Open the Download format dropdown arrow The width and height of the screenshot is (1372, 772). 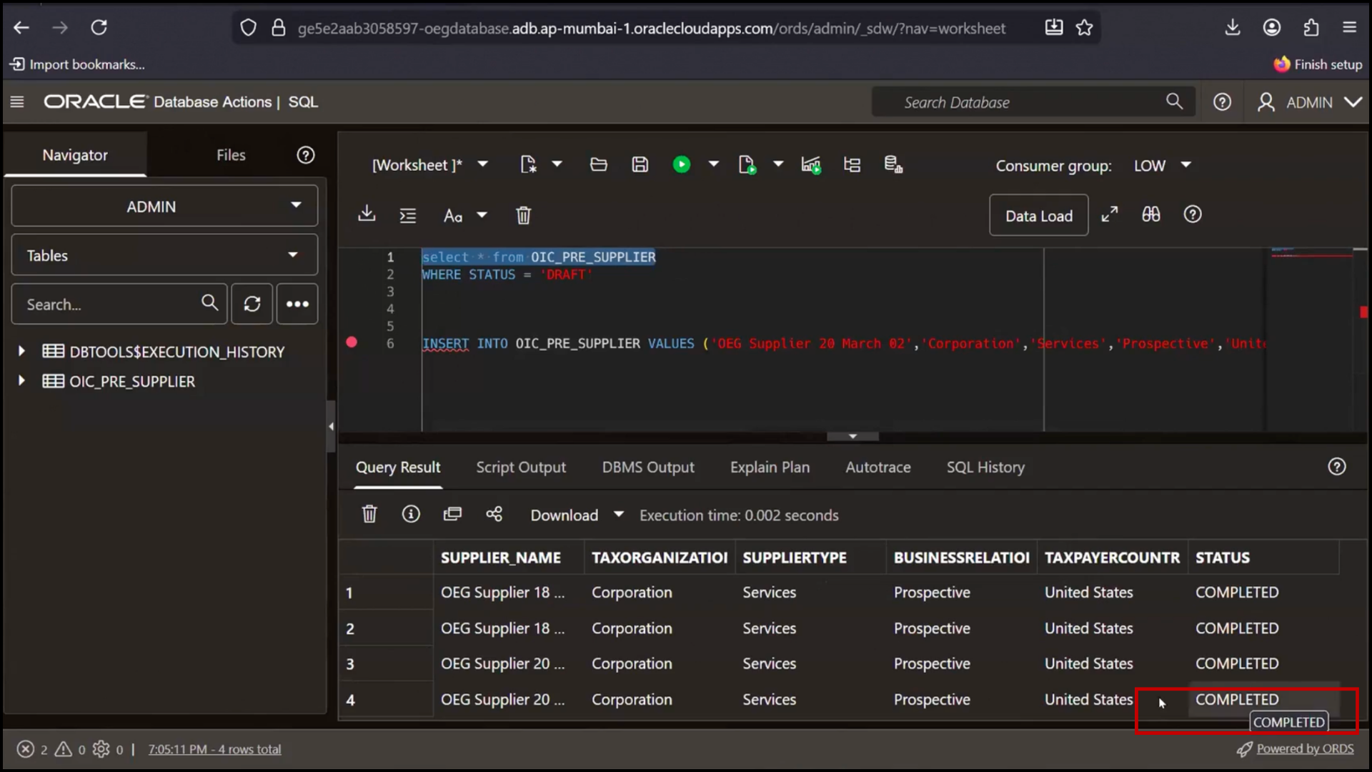[x=619, y=515]
